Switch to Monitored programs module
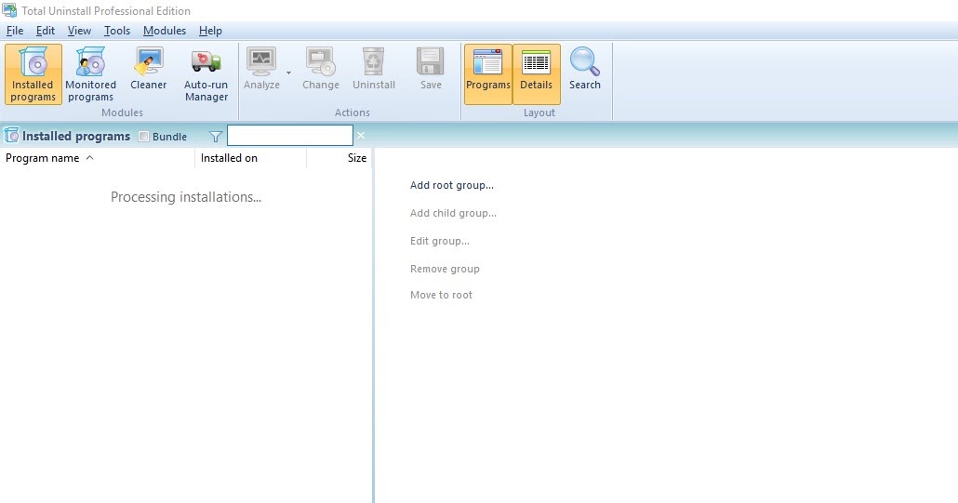Image resolution: width=958 pixels, height=503 pixels. coord(90,73)
